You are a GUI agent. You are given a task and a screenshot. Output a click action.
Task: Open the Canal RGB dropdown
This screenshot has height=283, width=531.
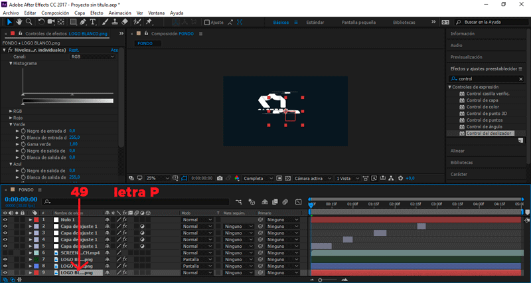pyautogui.click(x=92, y=56)
